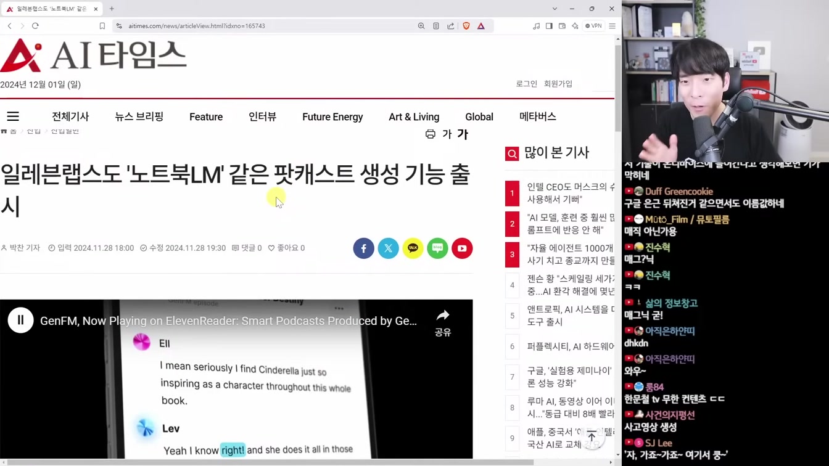Reload the page with refresh icon

(35, 26)
